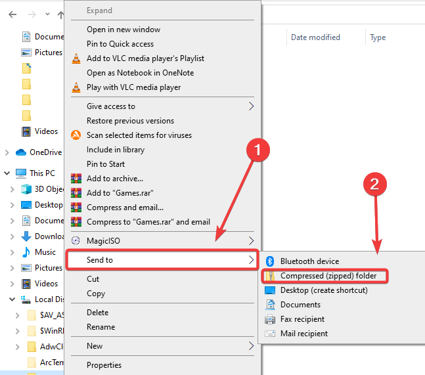Viewport: 425px width, 375px height.
Task: Sort by the Type column header
Action: [x=378, y=37]
